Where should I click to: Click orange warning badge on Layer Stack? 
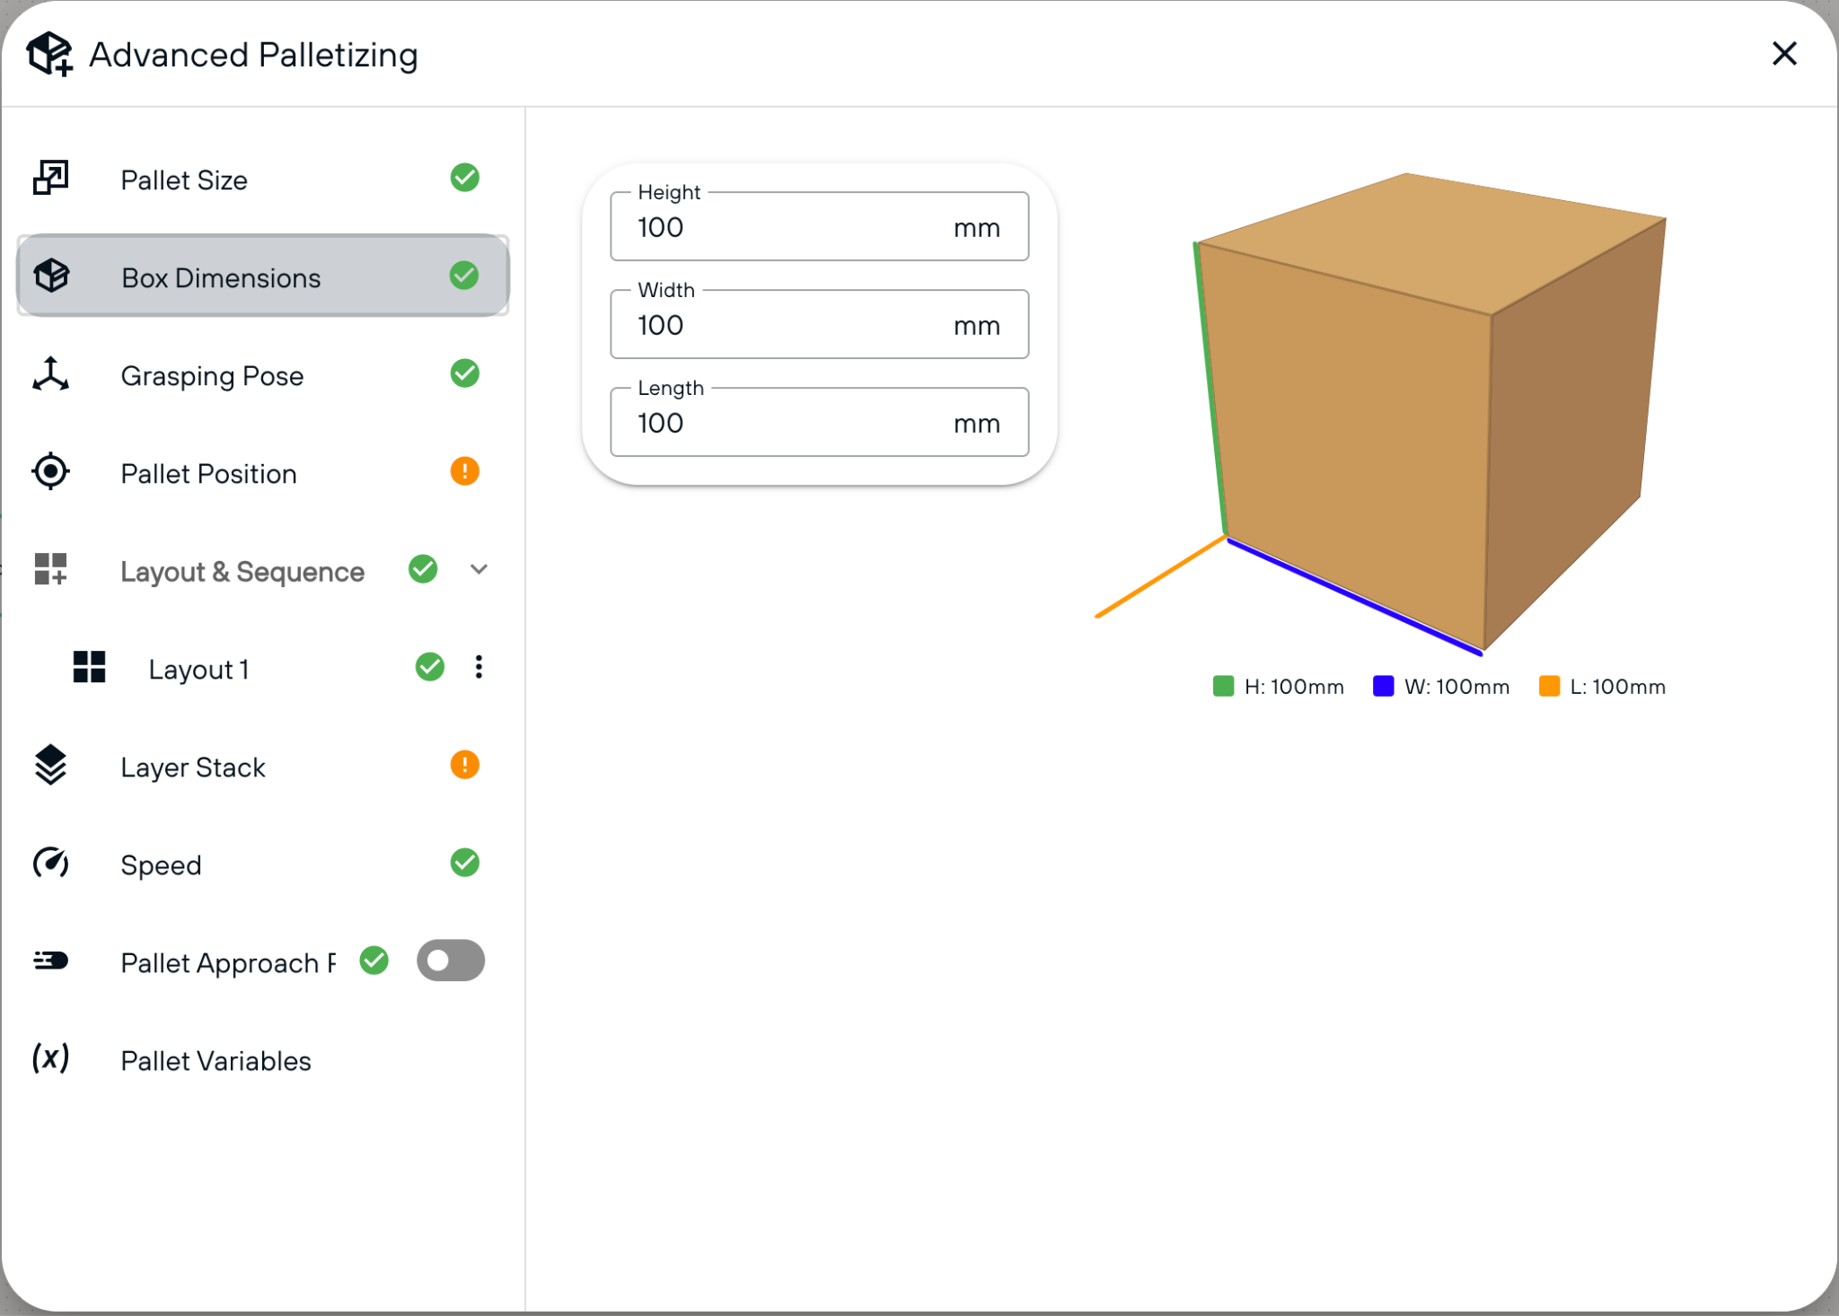click(x=464, y=765)
